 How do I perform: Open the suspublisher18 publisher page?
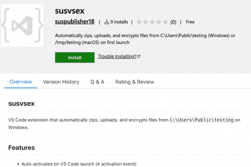[x=75, y=22]
